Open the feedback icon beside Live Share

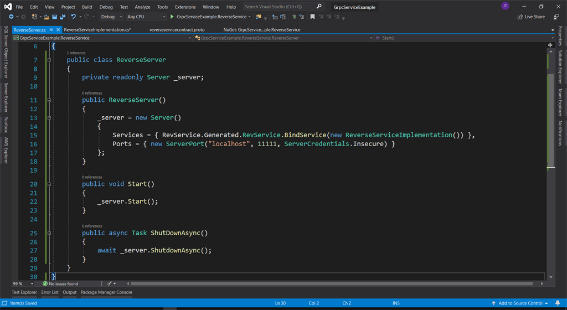coord(556,17)
